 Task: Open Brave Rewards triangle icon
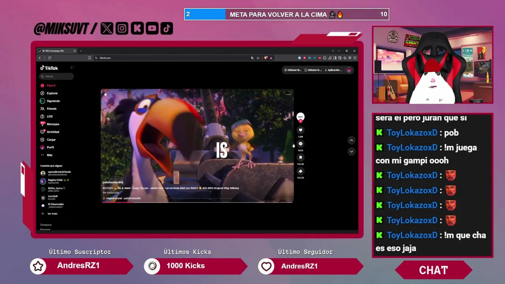tap(271, 58)
